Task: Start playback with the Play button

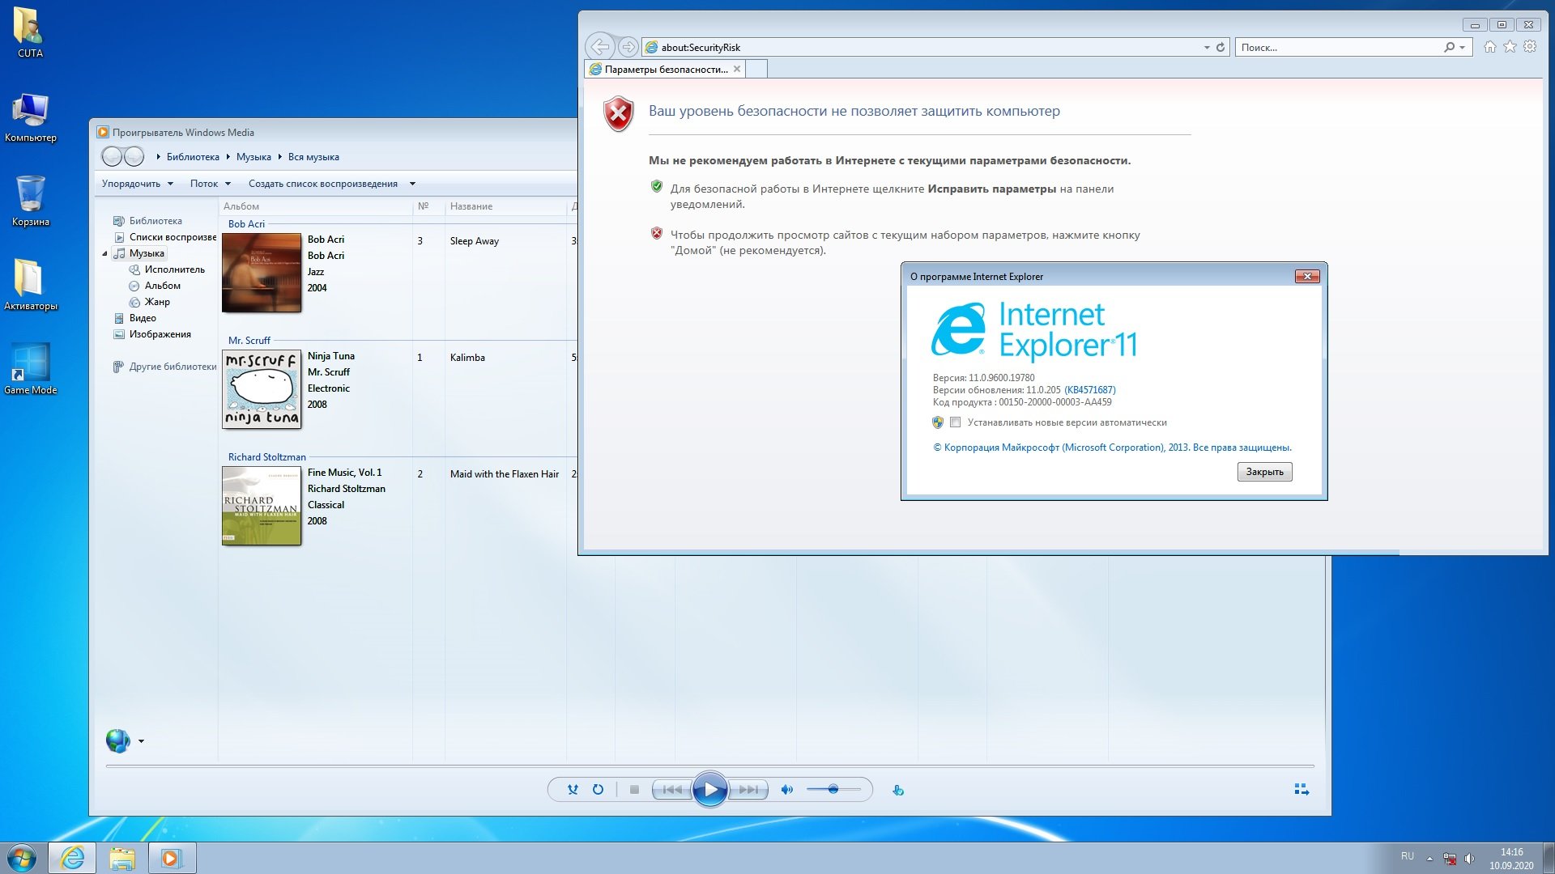Action: (x=710, y=790)
